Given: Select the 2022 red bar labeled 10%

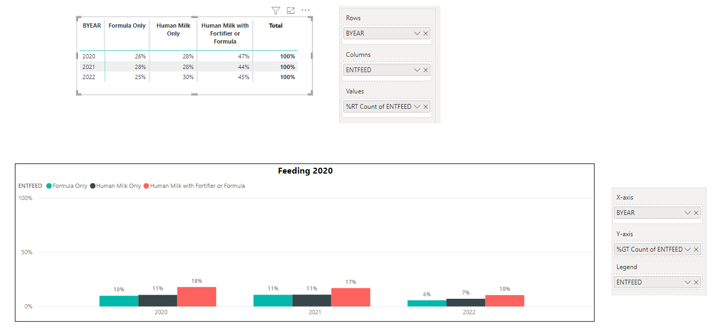Looking at the screenshot, I should coord(505,301).
